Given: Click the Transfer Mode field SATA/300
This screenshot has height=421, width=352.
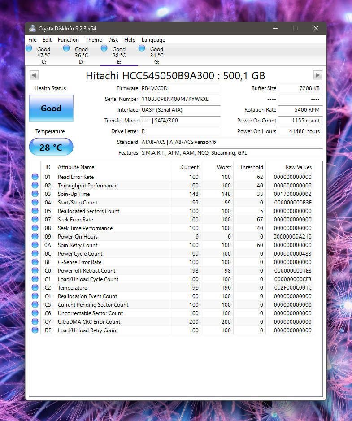Looking at the screenshot, I should tap(180, 121).
